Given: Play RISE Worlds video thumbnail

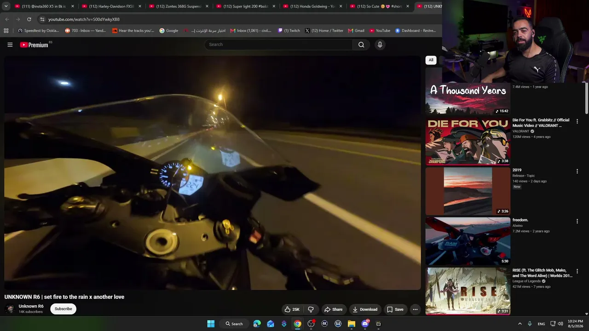Looking at the screenshot, I should pyautogui.click(x=468, y=291).
